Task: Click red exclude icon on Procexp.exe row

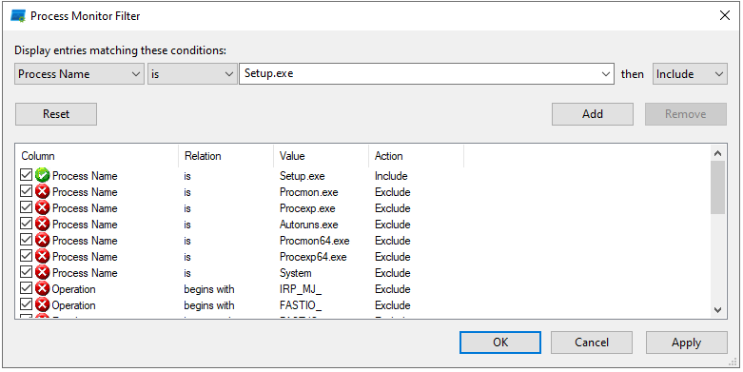Action: tap(42, 208)
